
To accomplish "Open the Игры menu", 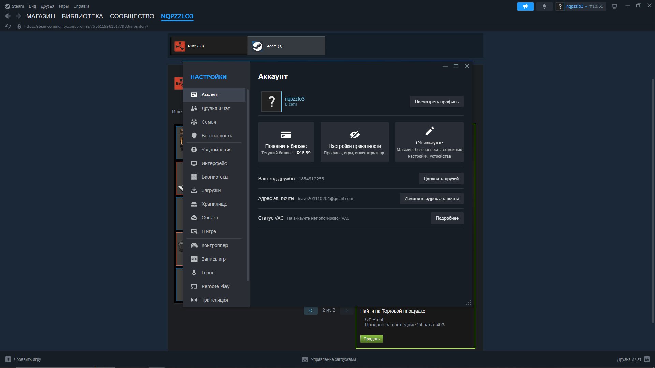I will 64,6.
